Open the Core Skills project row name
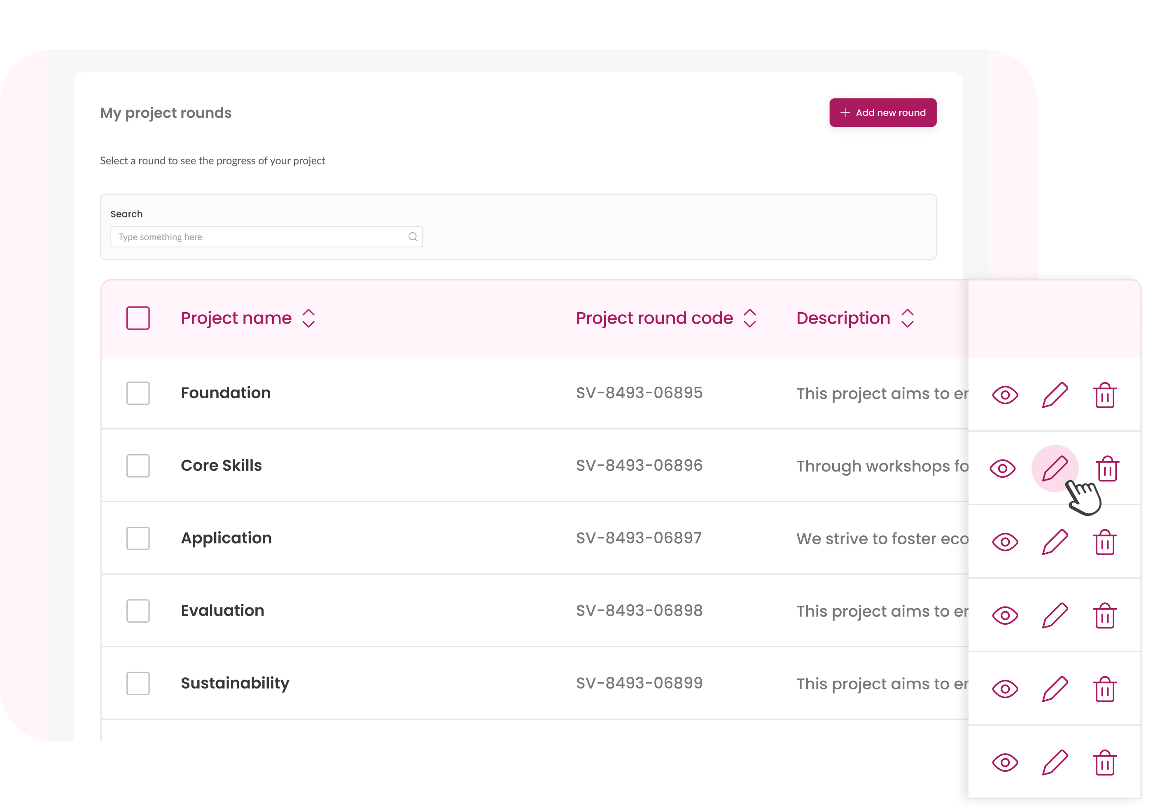Viewport: 1153px width, 810px height. tap(222, 465)
